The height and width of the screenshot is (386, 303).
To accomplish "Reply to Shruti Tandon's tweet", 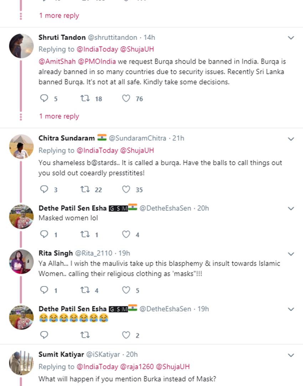I will click(x=44, y=98).
